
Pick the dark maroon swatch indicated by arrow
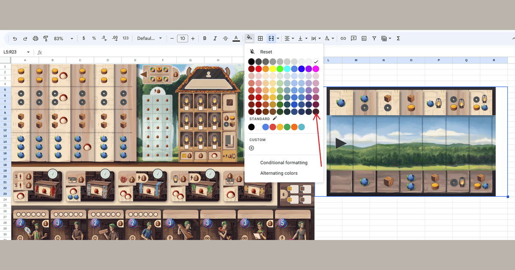[316, 112]
